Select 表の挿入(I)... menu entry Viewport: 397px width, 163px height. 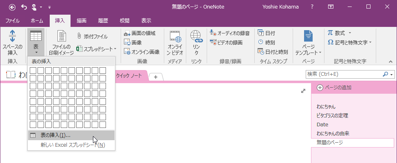pyautogui.click(x=71, y=135)
